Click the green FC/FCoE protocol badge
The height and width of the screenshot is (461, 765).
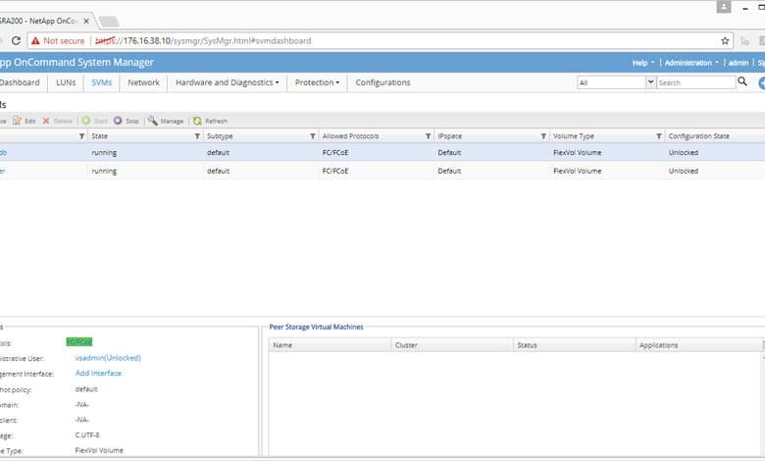coord(79,342)
